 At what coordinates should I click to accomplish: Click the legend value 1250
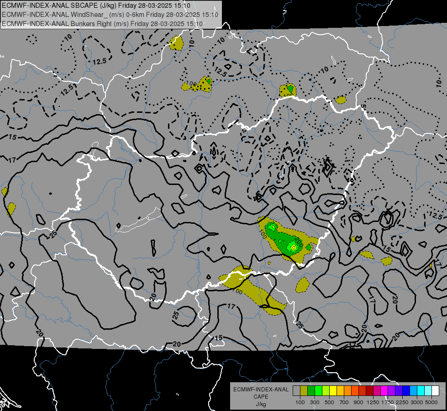373,402
